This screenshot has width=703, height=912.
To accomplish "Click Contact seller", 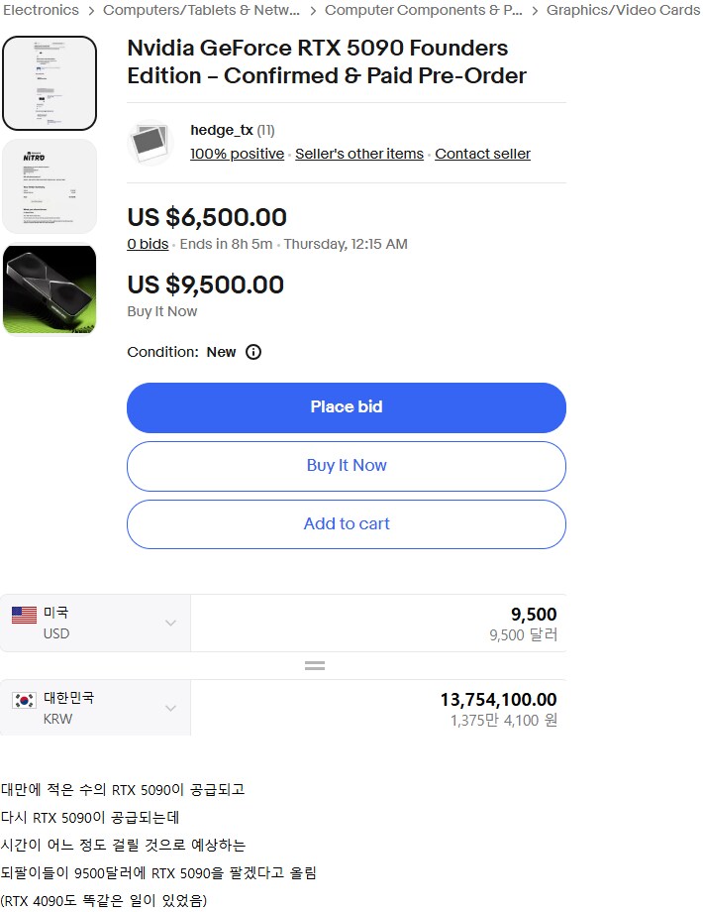I will [482, 154].
